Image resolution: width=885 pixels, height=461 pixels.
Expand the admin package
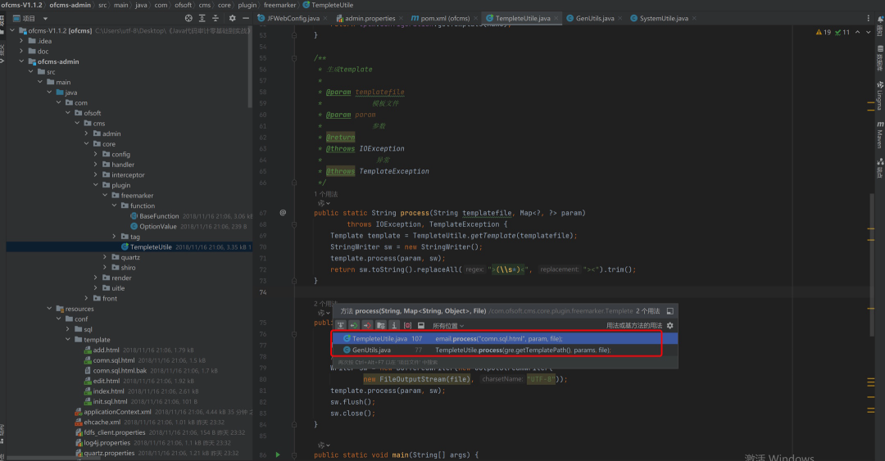coord(86,133)
